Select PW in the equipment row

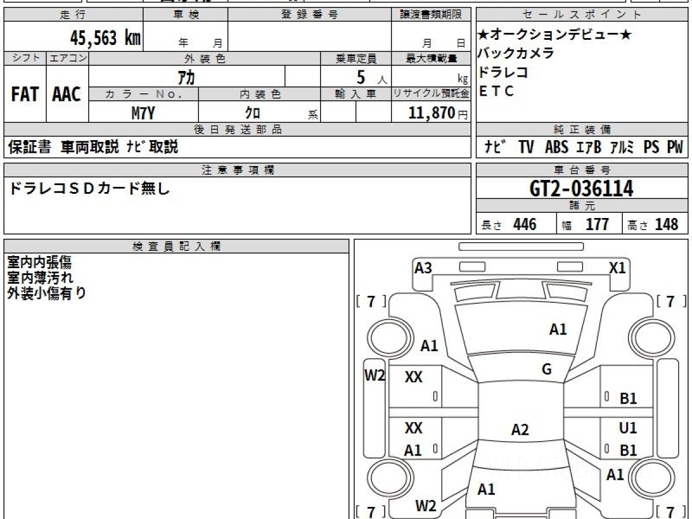click(x=675, y=147)
